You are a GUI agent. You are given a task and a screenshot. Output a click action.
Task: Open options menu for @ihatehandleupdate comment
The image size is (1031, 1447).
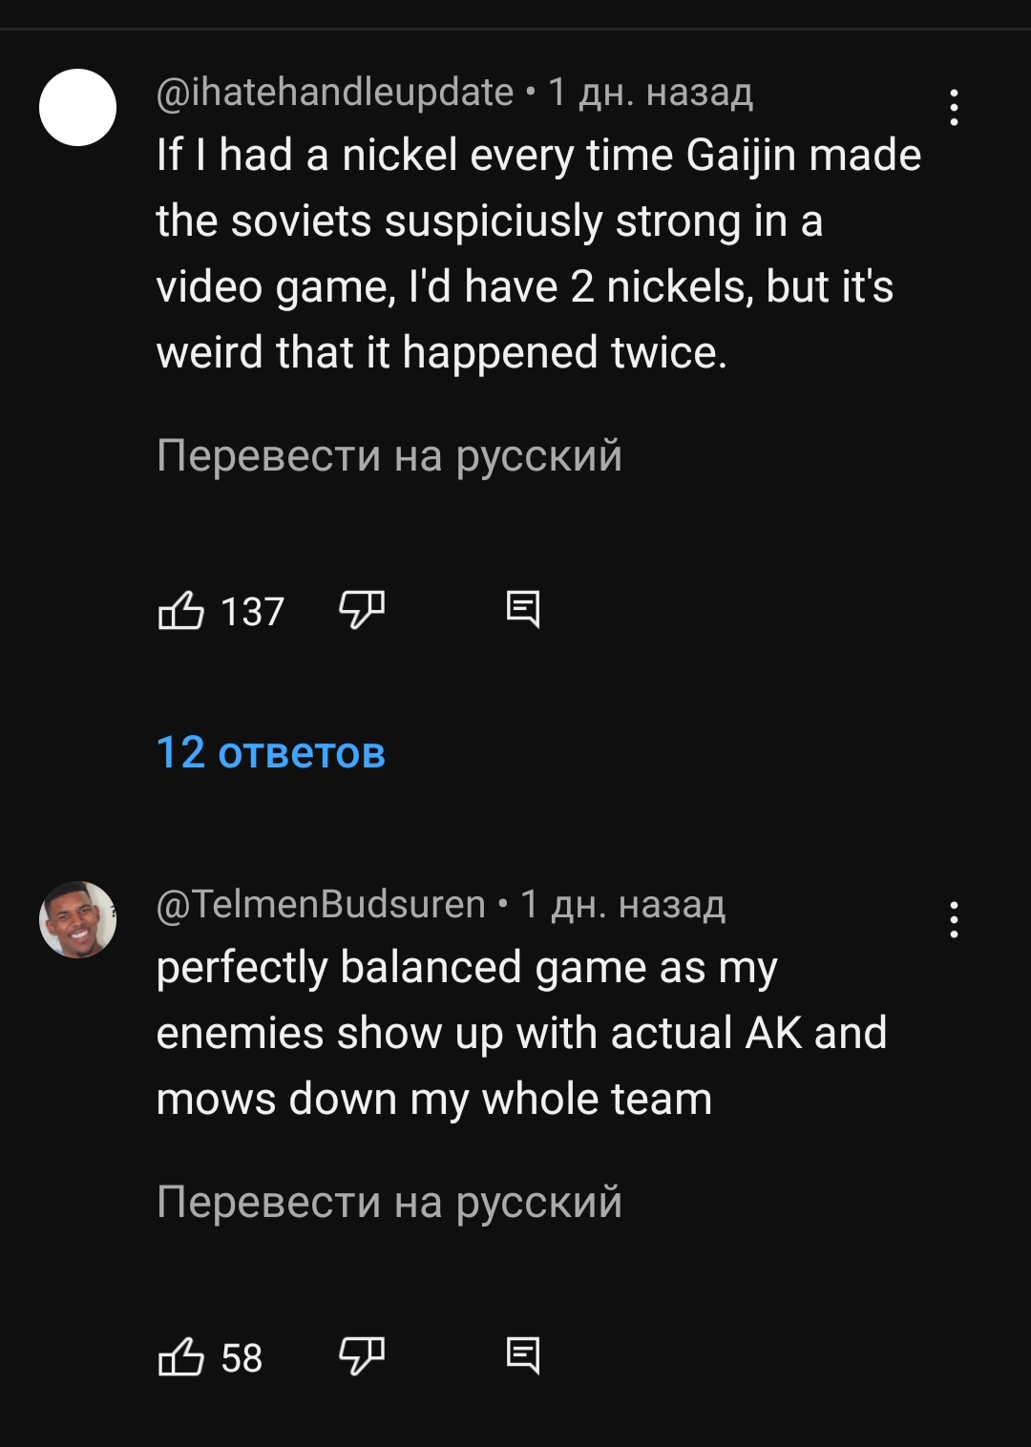tap(954, 108)
